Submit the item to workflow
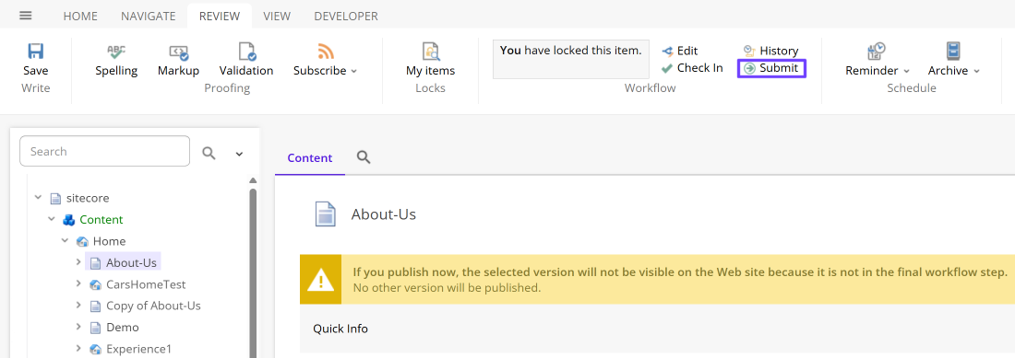Screen dimensions: 1015x358 pyautogui.click(x=771, y=68)
